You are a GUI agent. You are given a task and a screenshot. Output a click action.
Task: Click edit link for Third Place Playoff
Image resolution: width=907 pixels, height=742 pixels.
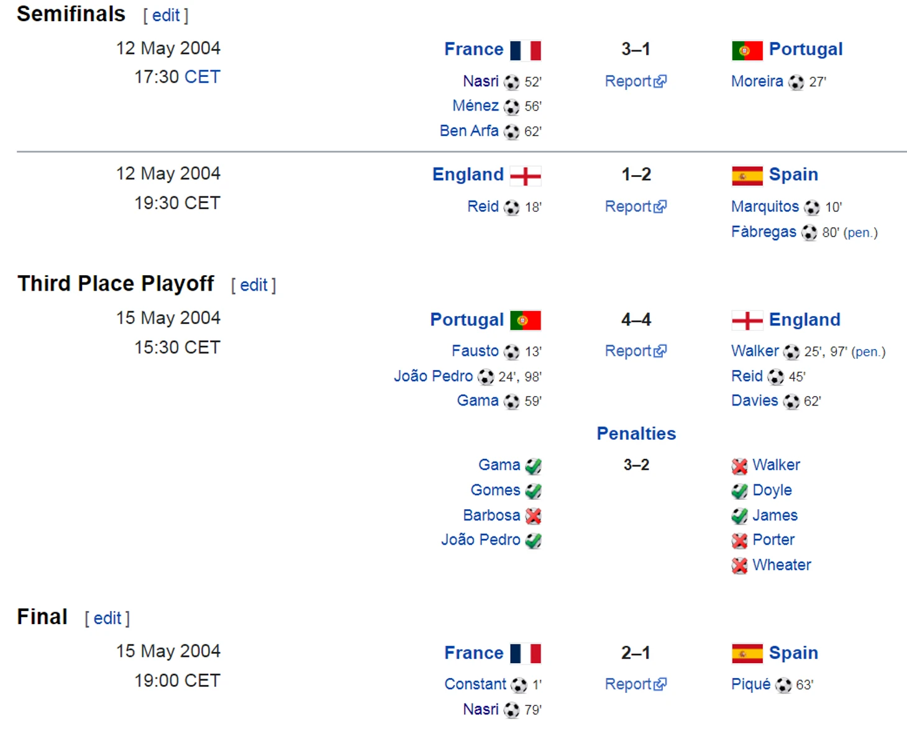[253, 285]
